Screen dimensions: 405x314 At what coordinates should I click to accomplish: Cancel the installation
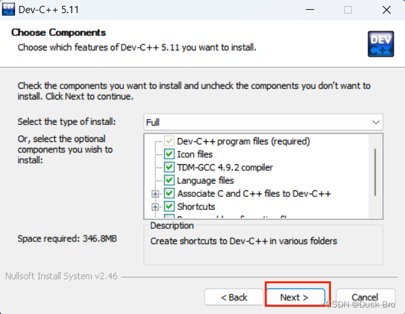click(366, 297)
